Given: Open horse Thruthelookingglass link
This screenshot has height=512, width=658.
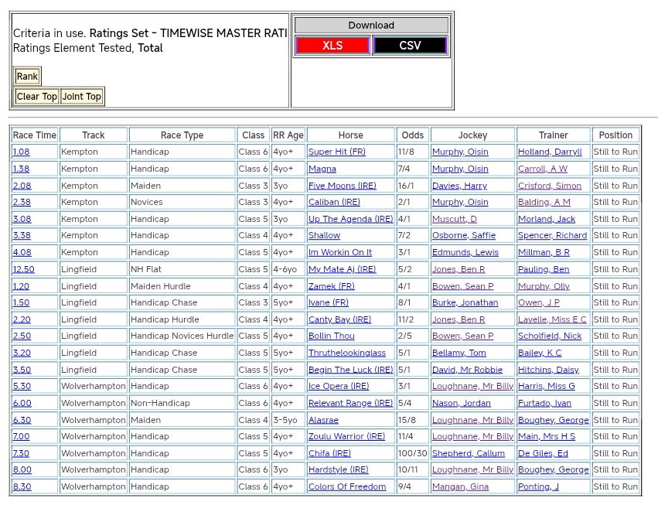Looking at the screenshot, I should pyautogui.click(x=346, y=353).
